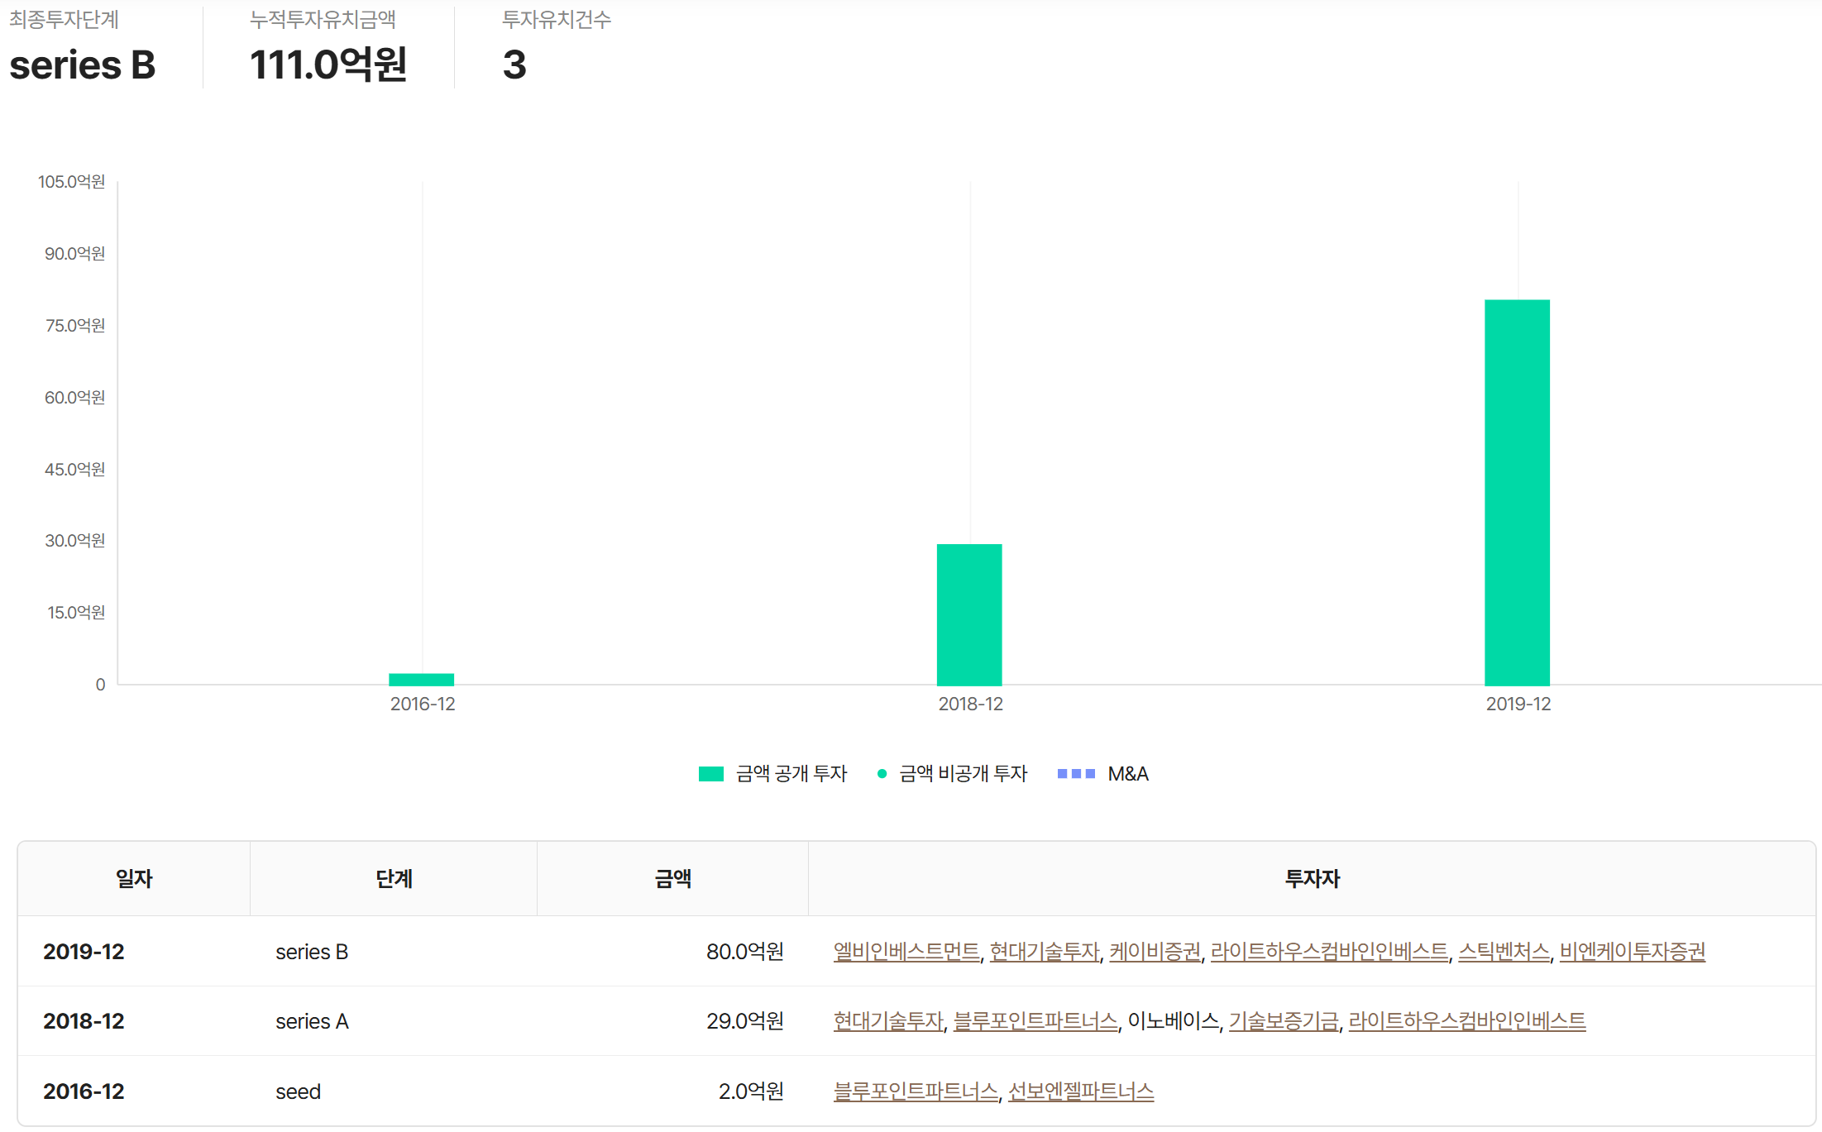The height and width of the screenshot is (1132, 1822).
Task: Click the 111.0억원 cumulative investment figure
Action: [x=328, y=64]
